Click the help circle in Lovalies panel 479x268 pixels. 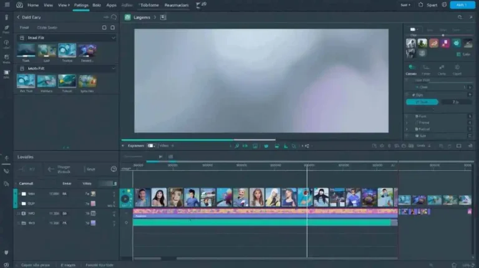click(114, 169)
